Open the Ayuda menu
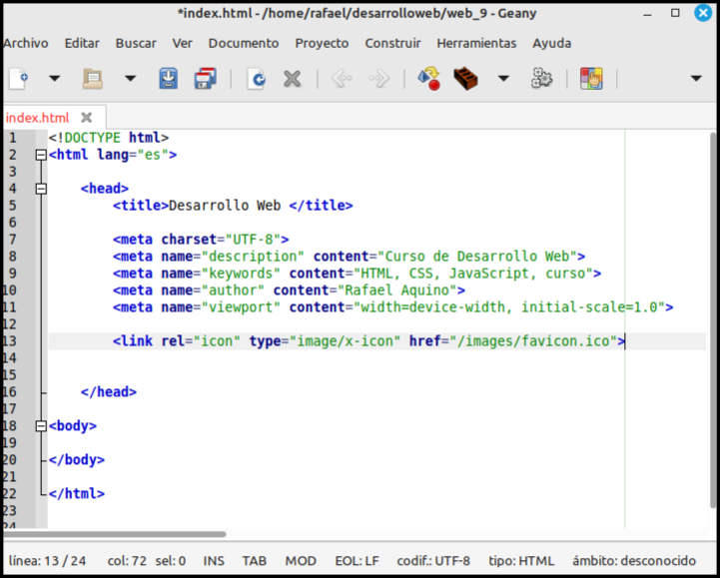Image resolution: width=720 pixels, height=578 pixels. tap(552, 43)
